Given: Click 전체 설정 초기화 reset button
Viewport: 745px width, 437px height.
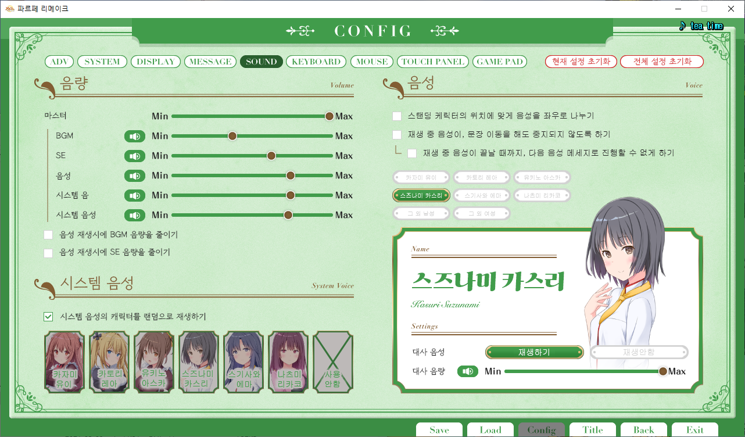Looking at the screenshot, I should click(662, 62).
